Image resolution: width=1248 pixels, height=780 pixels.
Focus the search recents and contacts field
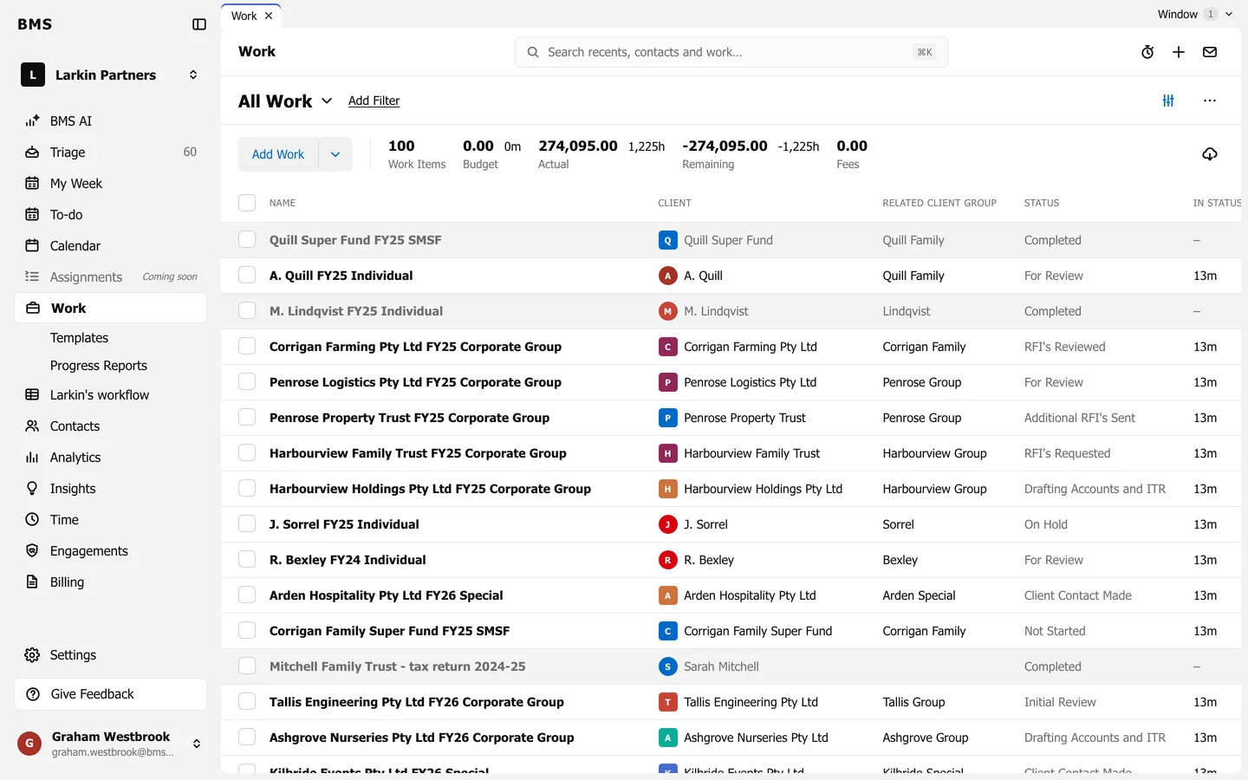pyautogui.click(x=731, y=52)
